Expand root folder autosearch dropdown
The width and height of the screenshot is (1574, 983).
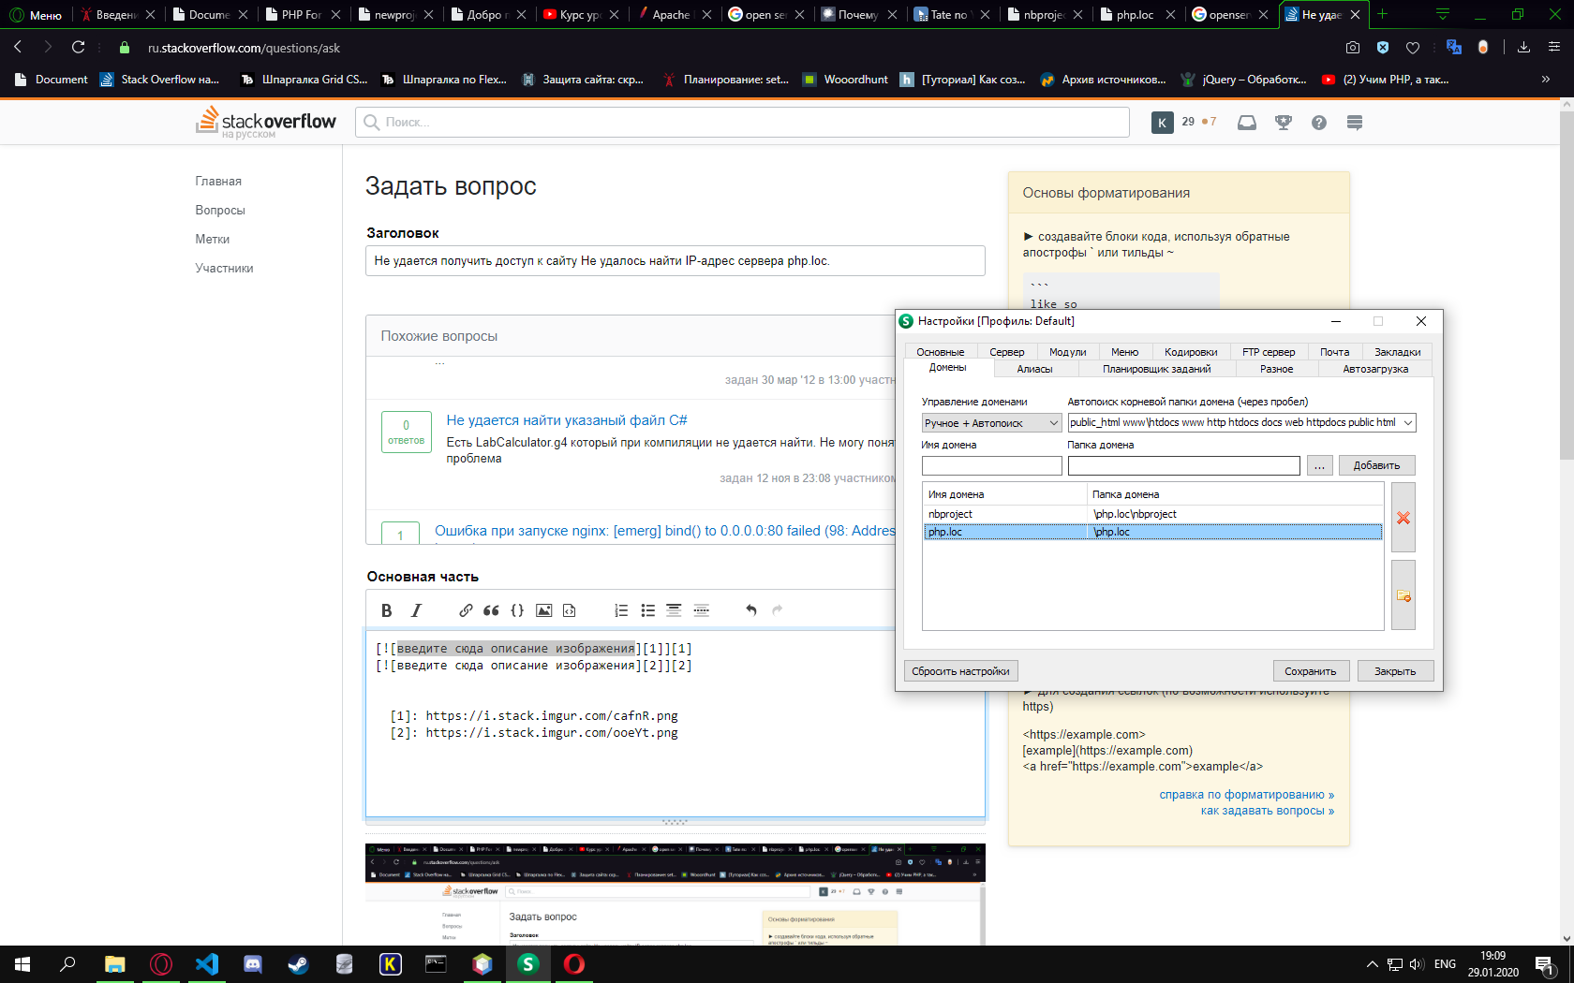pyautogui.click(x=1407, y=422)
